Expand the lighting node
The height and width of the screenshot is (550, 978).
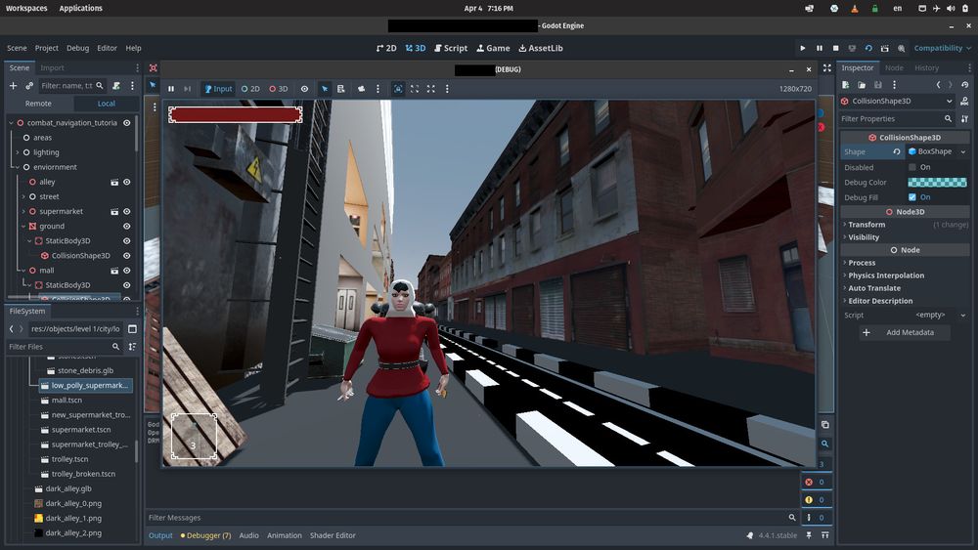(x=18, y=152)
